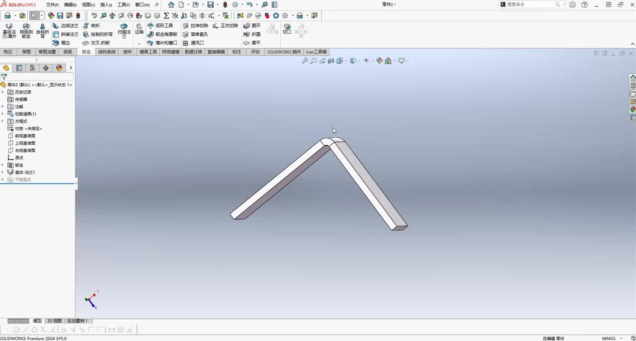The width and height of the screenshot is (636, 341).
Task: Expand the 钣金 sheet metal node
Action: coord(2,165)
